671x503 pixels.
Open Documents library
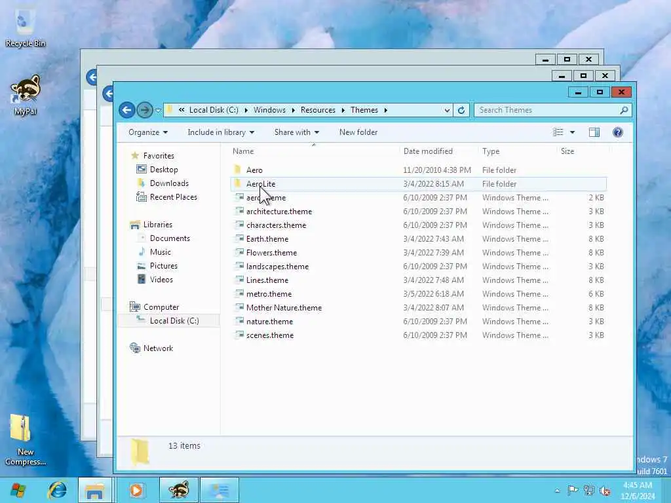click(x=170, y=238)
